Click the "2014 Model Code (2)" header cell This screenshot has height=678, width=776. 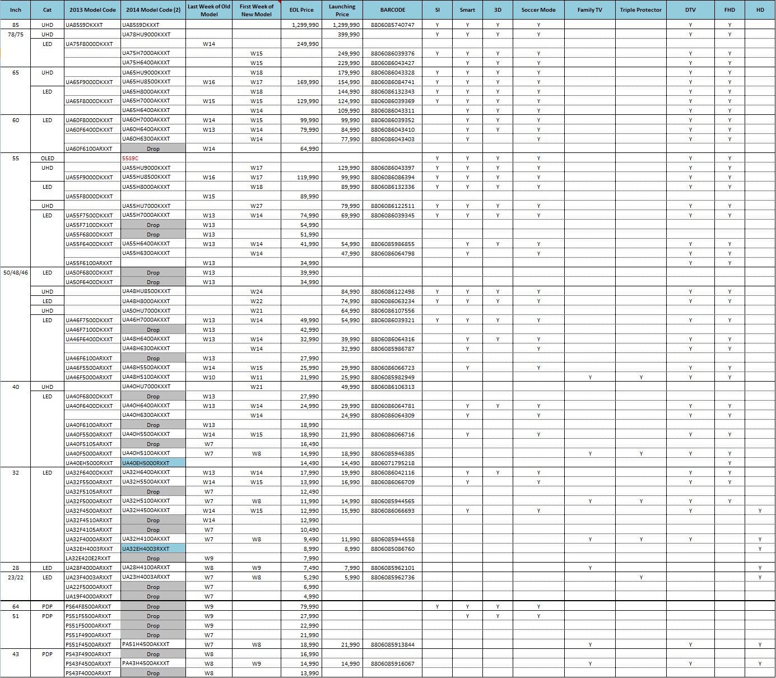click(x=153, y=10)
